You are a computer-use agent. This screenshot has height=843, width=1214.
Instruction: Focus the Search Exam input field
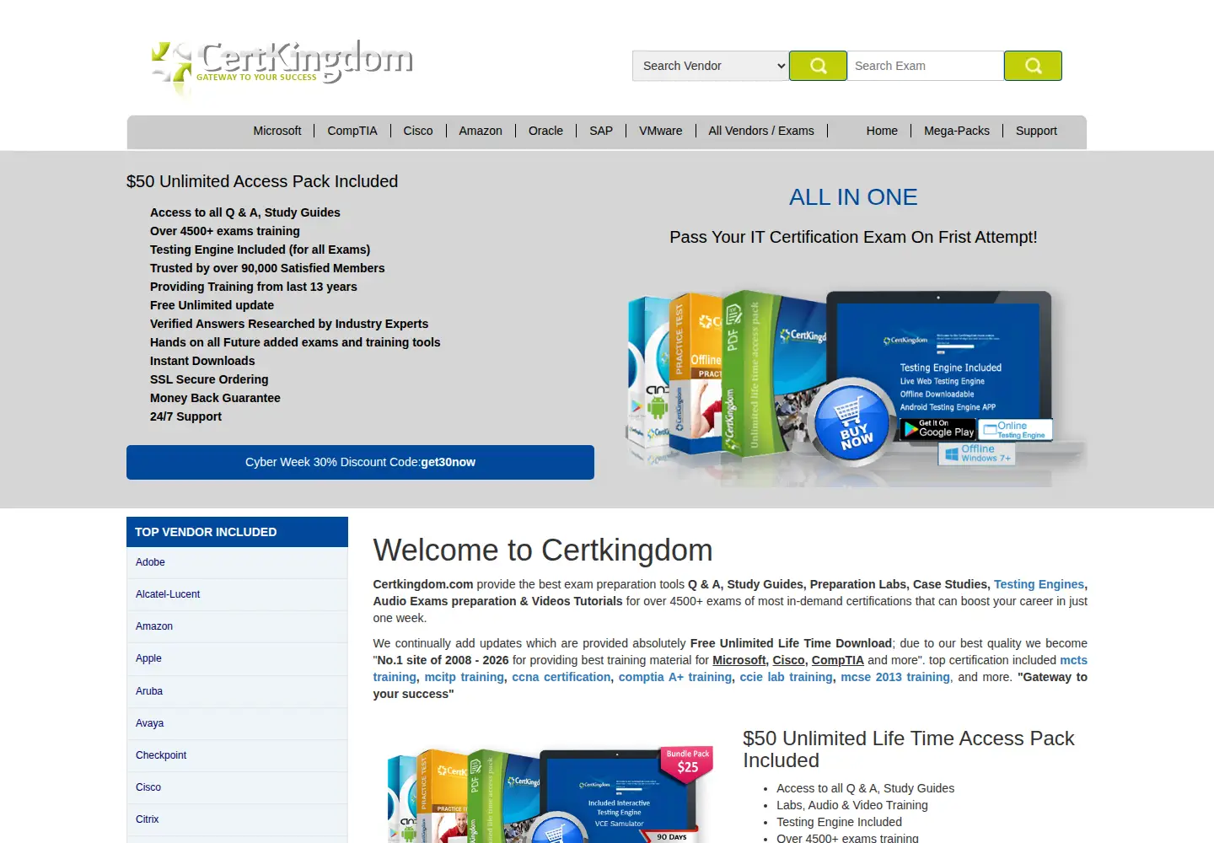point(926,66)
